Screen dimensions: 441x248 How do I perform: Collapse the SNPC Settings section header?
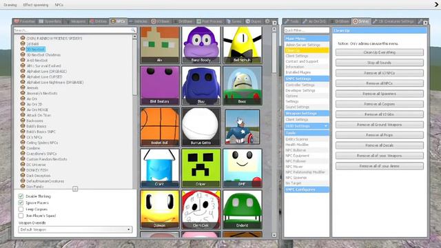pyautogui.click(x=307, y=79)
